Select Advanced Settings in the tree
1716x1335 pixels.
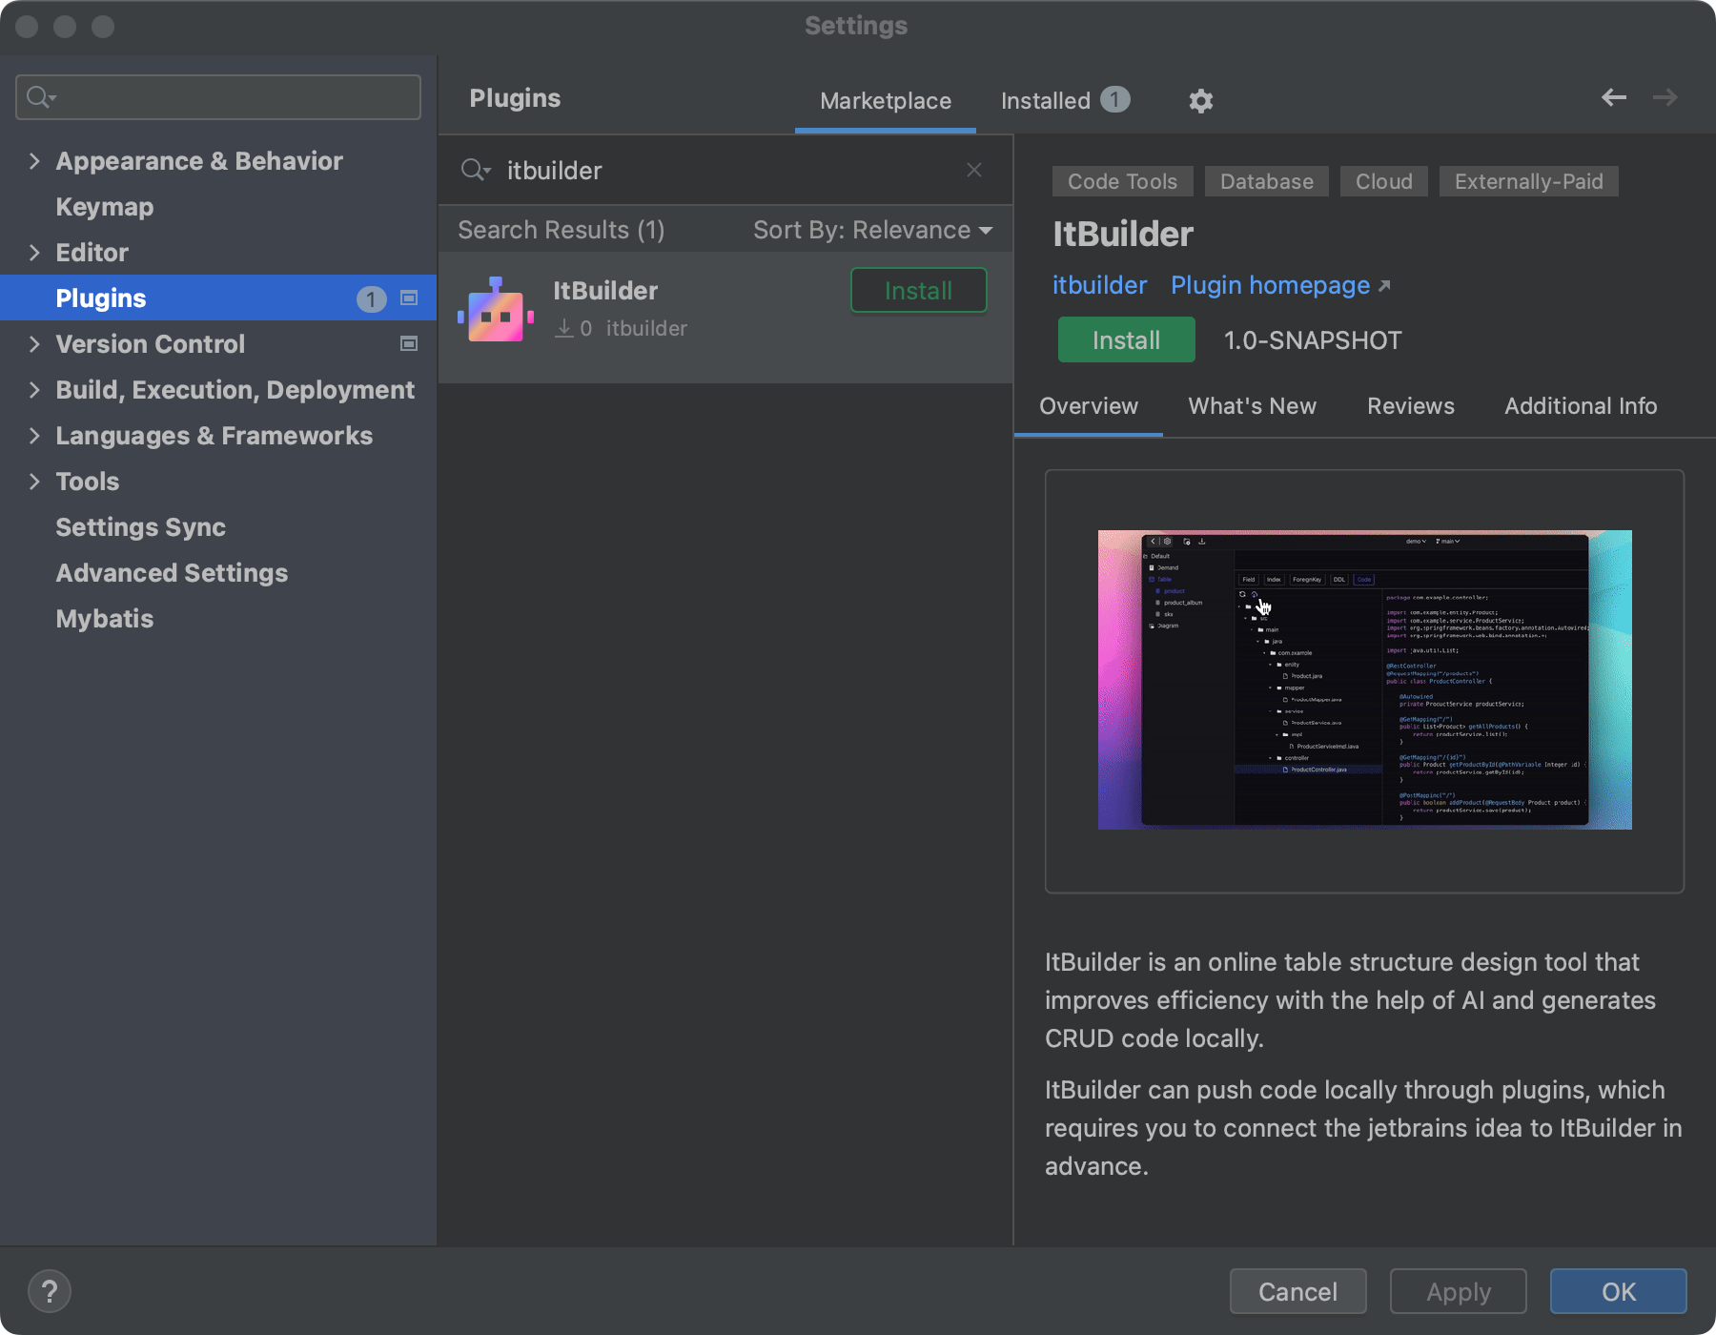click(172, 573)
